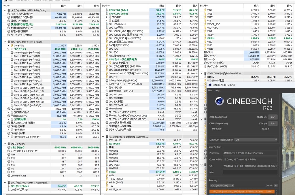Click the 現在 column header in the left panel
The width and height of the screenshot is (295, 195).
point(63,6)
